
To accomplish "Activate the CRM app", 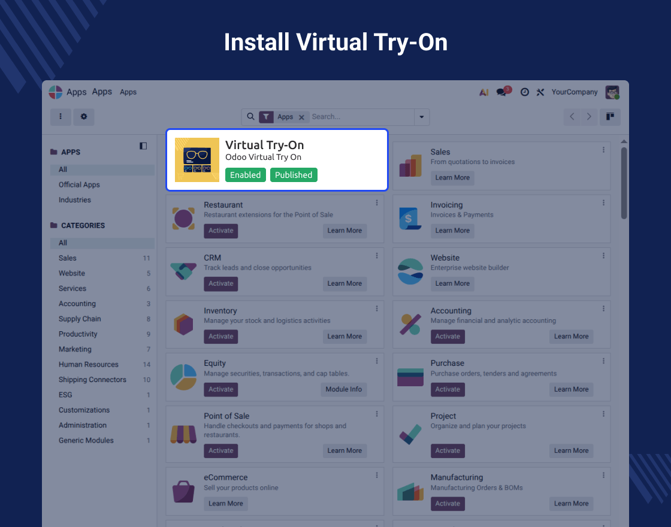I will pos(221,284).
